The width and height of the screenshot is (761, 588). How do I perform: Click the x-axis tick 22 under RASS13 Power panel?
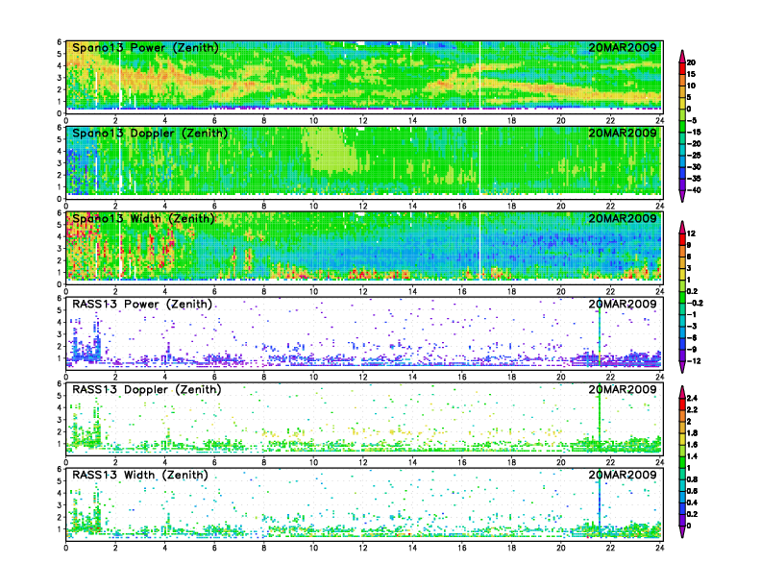(610, 377)
